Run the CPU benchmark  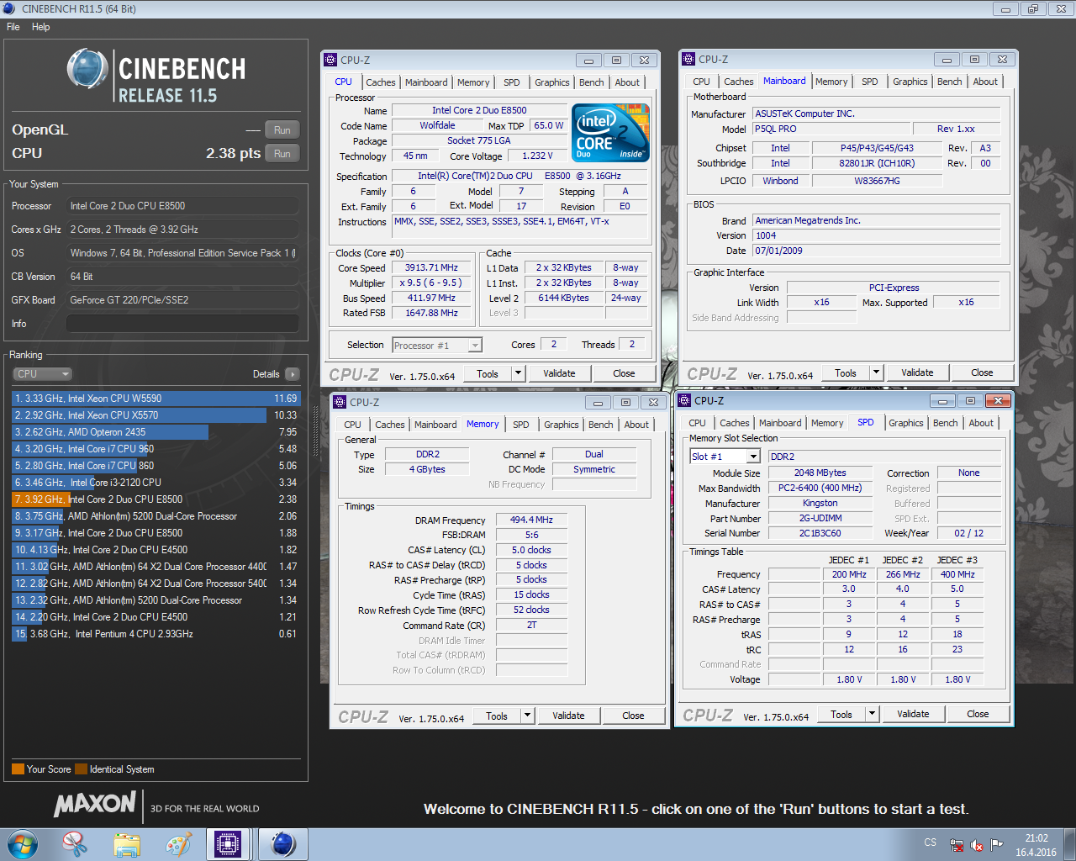pyautogui.click(x=282, y=154)
